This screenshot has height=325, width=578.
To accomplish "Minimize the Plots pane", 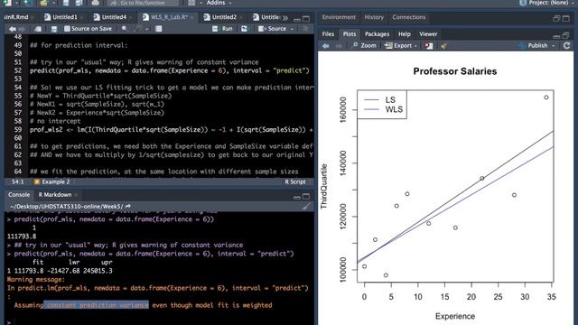I will click(x=556, y=36).
